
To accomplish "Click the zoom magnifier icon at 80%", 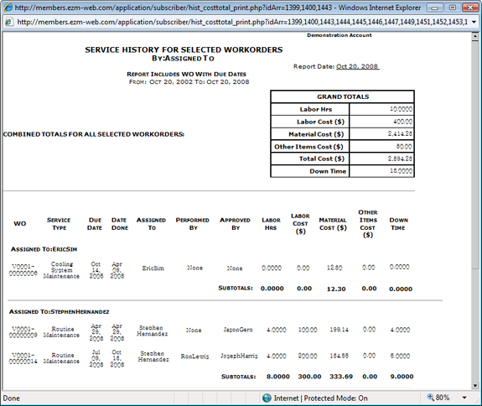I will pos(431,398).
